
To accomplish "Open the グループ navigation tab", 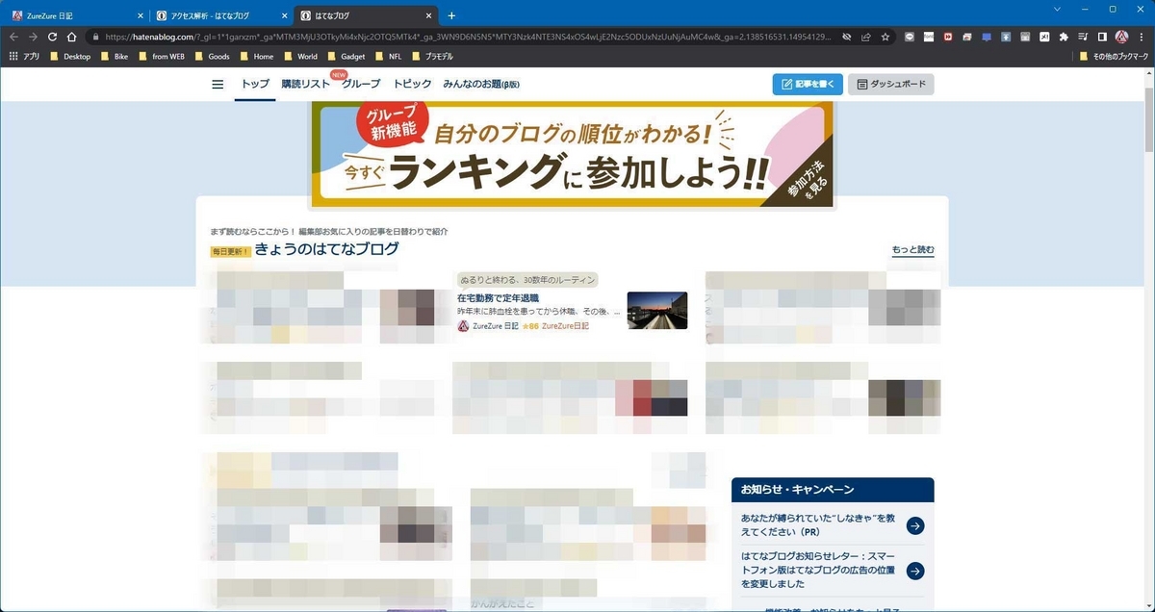I will 361,85.
